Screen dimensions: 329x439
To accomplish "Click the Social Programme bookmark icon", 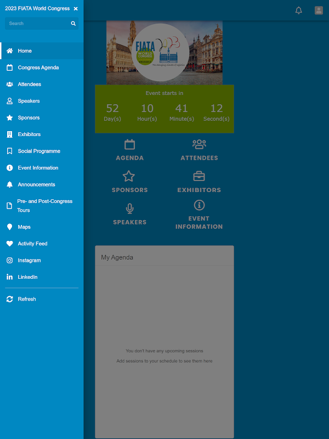I will point(9,151).
